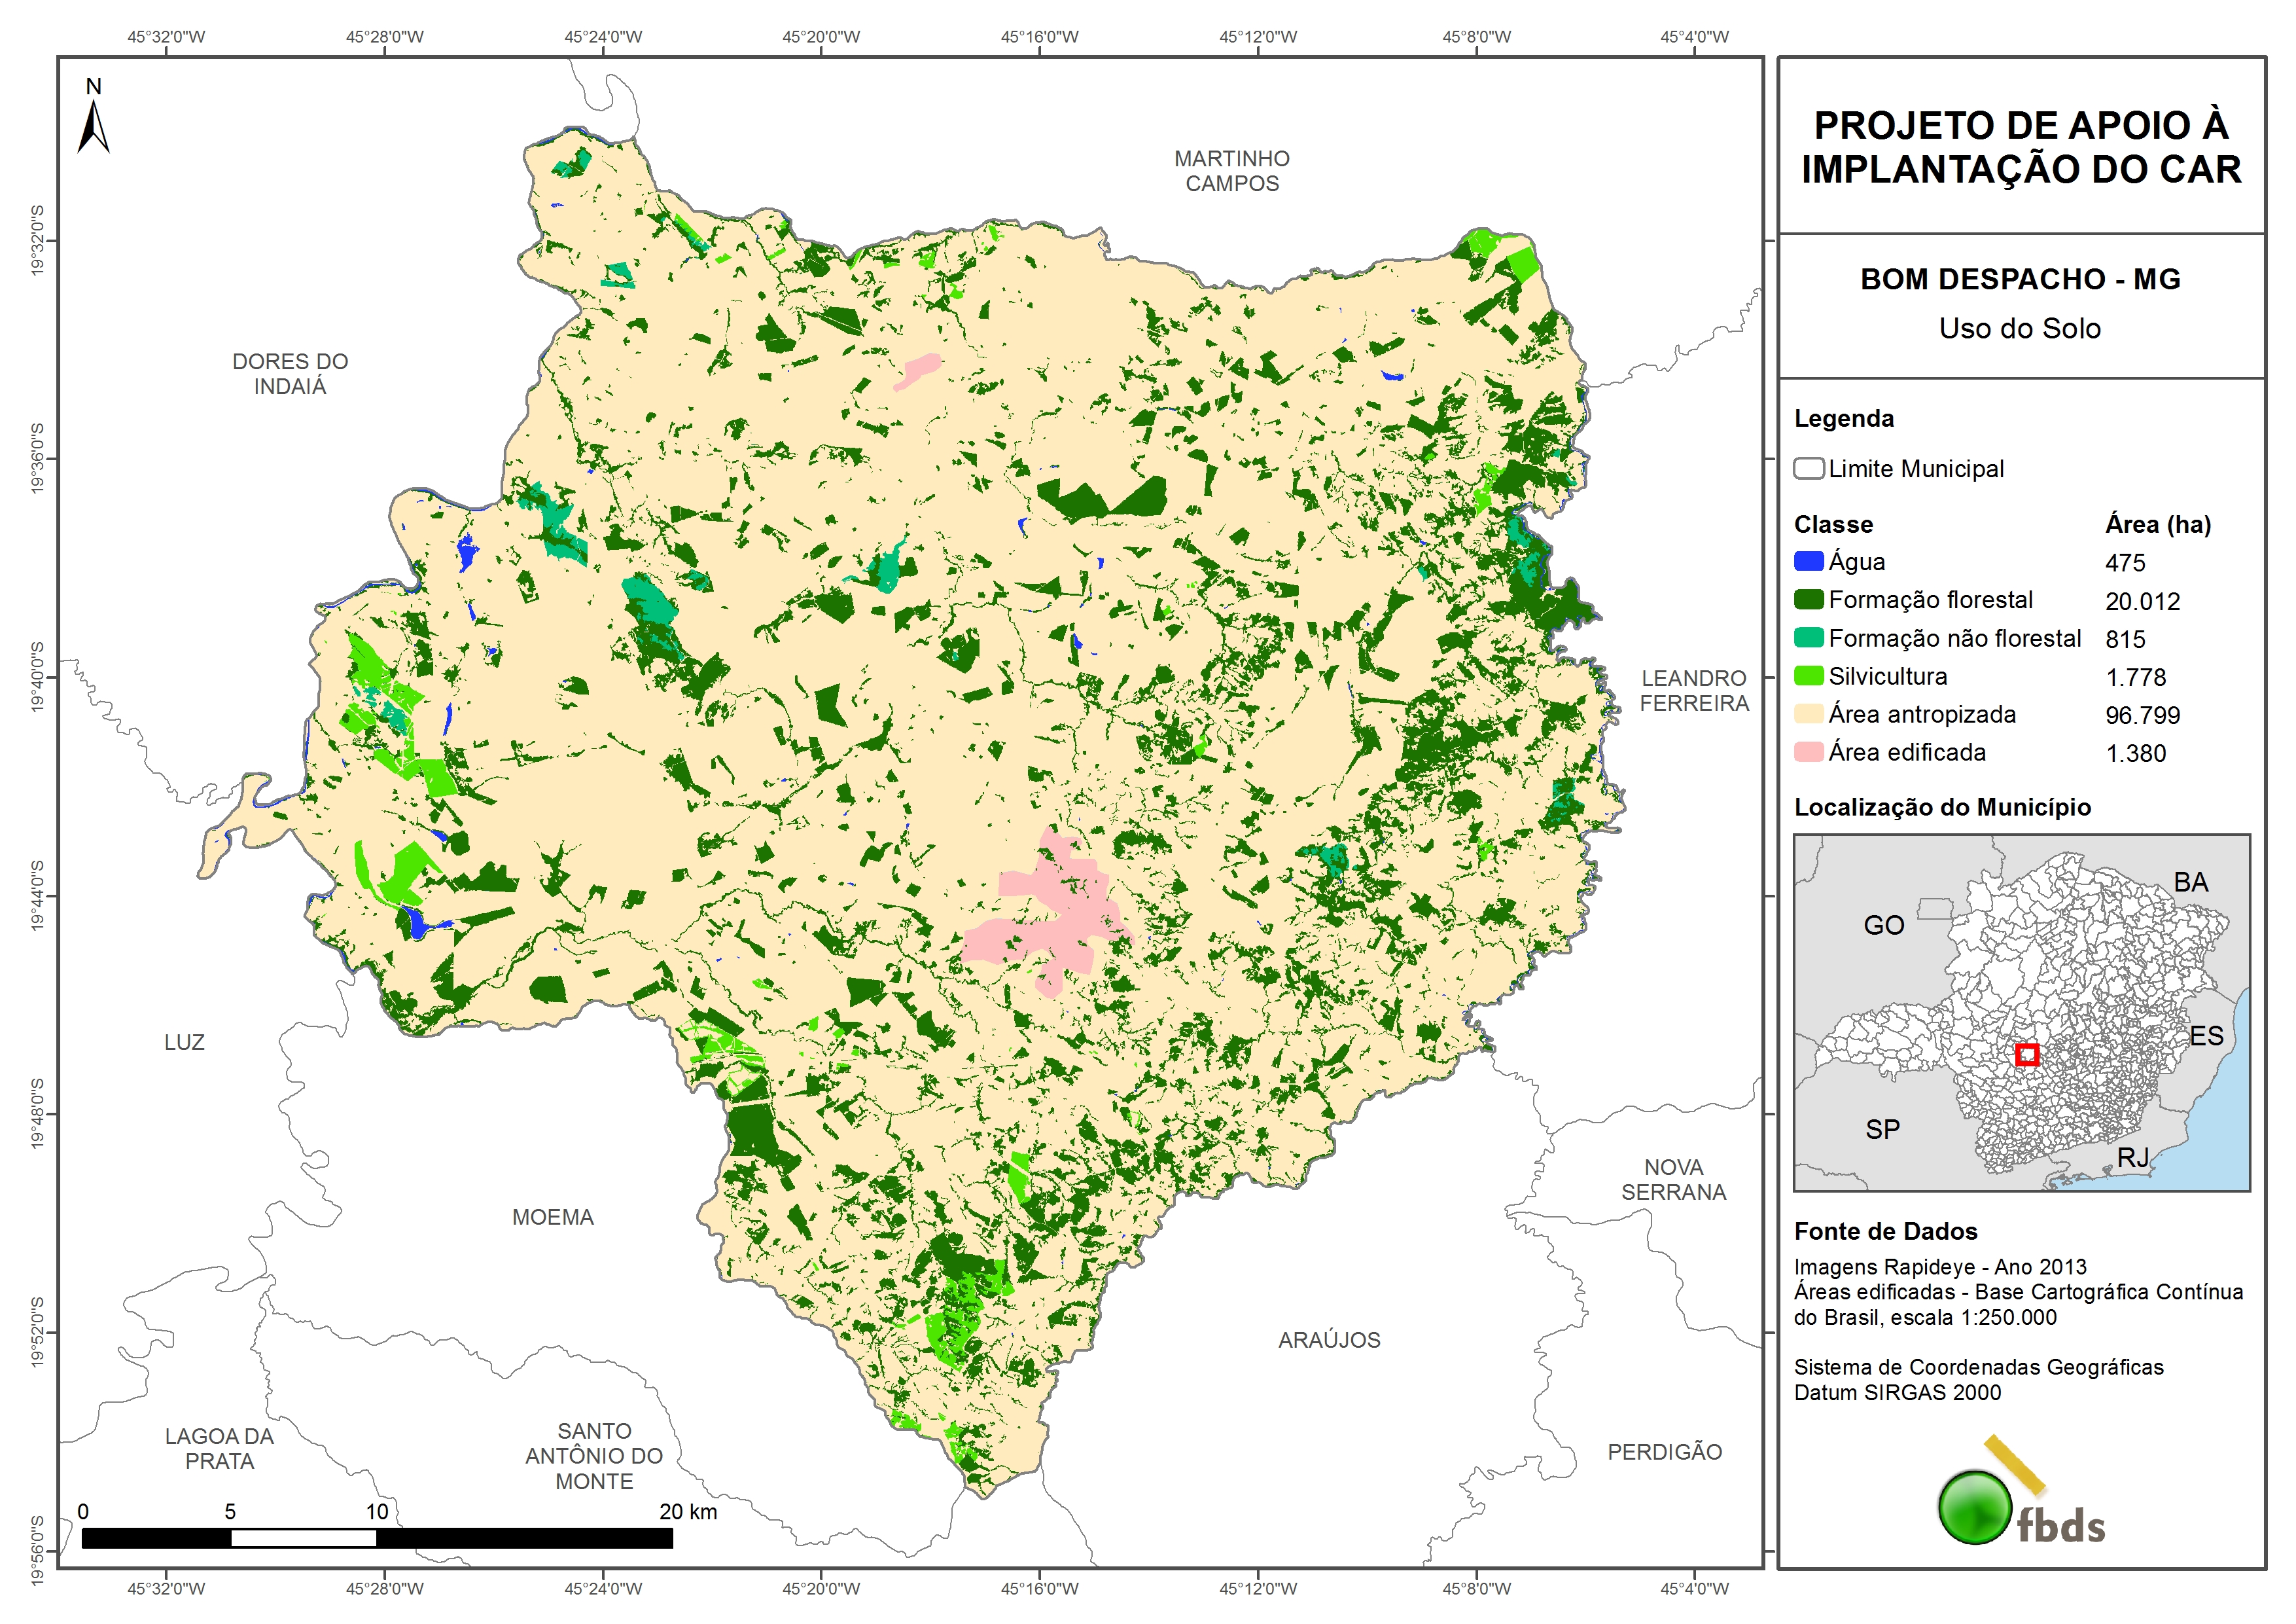
Task: Click the north arrow compass icon
Action: (93, 122)
